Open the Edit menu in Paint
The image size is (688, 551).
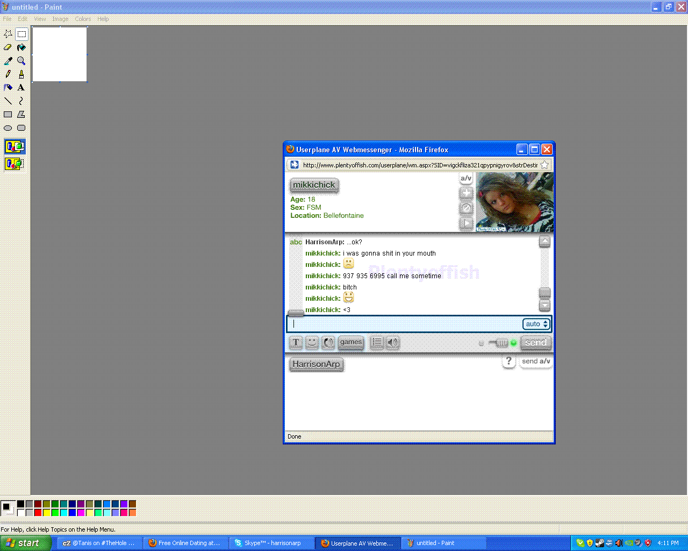[23, 19]
